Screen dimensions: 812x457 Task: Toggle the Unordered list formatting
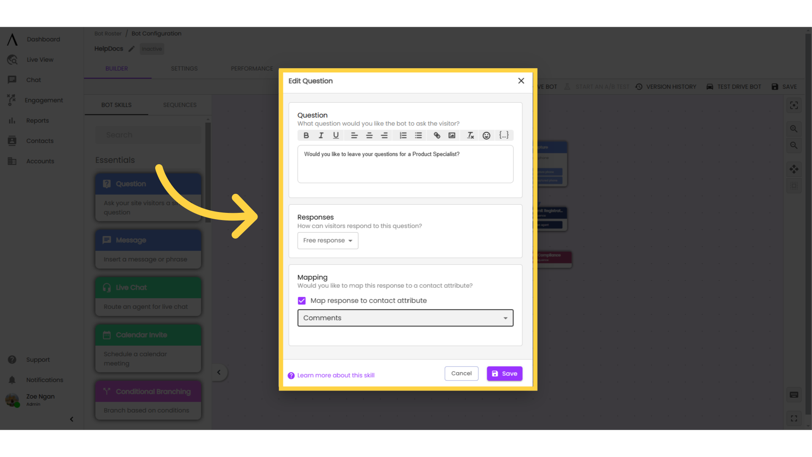(419, 135)
